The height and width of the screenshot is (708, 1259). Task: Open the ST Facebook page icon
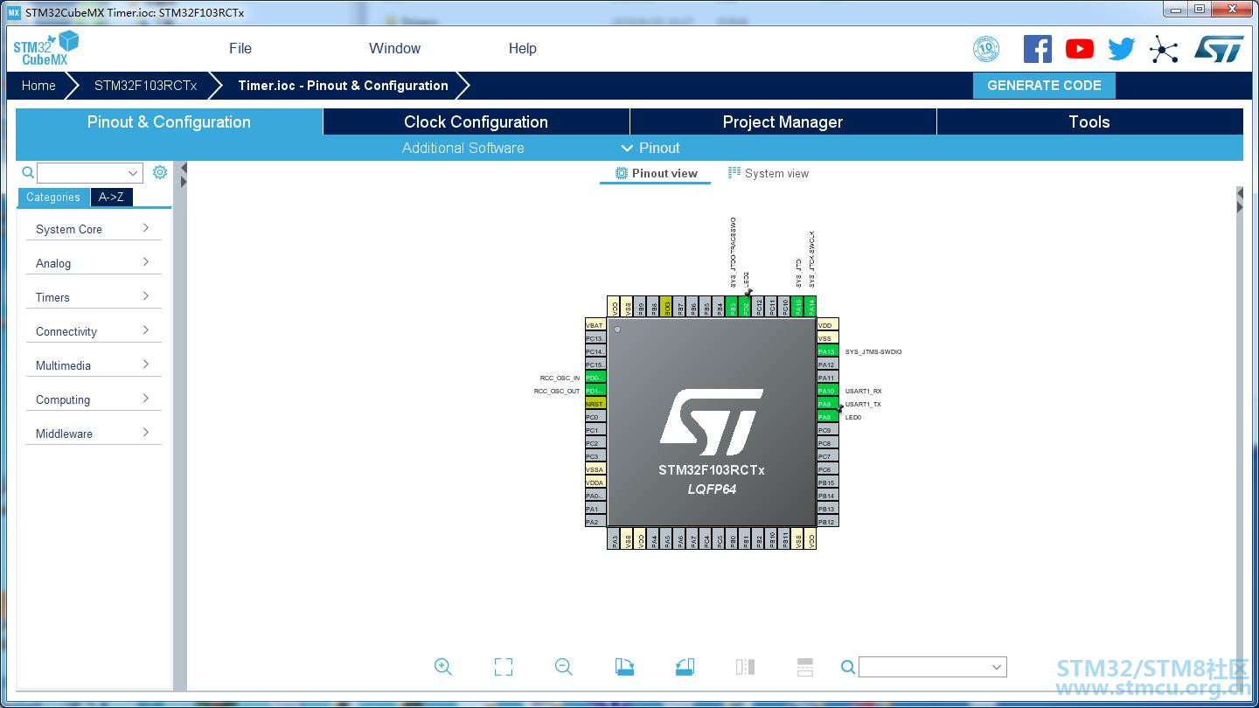point(1038,49)
